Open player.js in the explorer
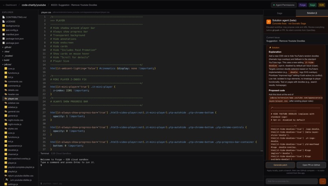This screenshot has width=328, height=186. pos(20,163)
